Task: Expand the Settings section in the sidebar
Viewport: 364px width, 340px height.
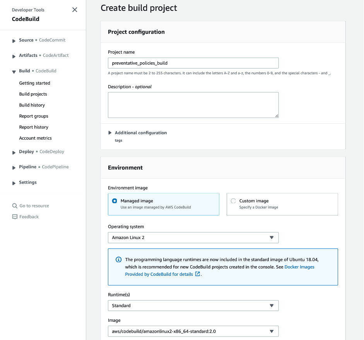Action: (13, 182)
